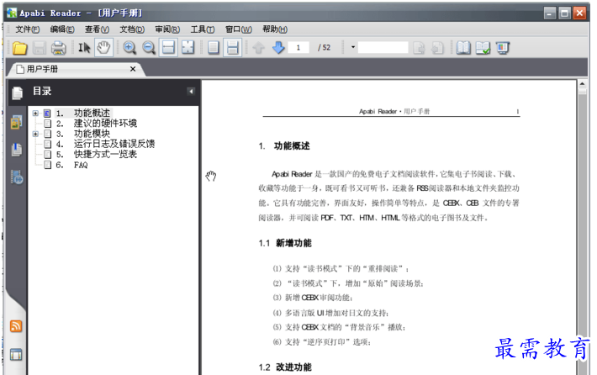Click the find next page icon

tap(419, 48)
